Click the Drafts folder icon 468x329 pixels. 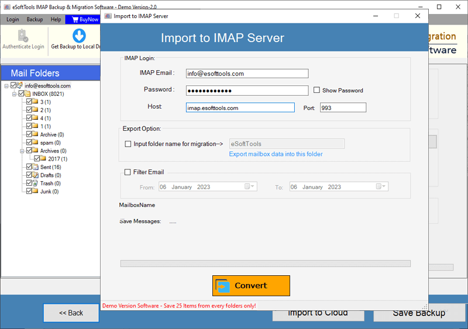36,175
